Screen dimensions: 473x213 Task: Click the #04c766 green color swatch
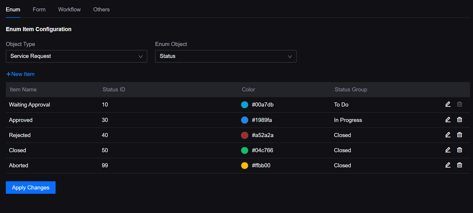(245, 150)
